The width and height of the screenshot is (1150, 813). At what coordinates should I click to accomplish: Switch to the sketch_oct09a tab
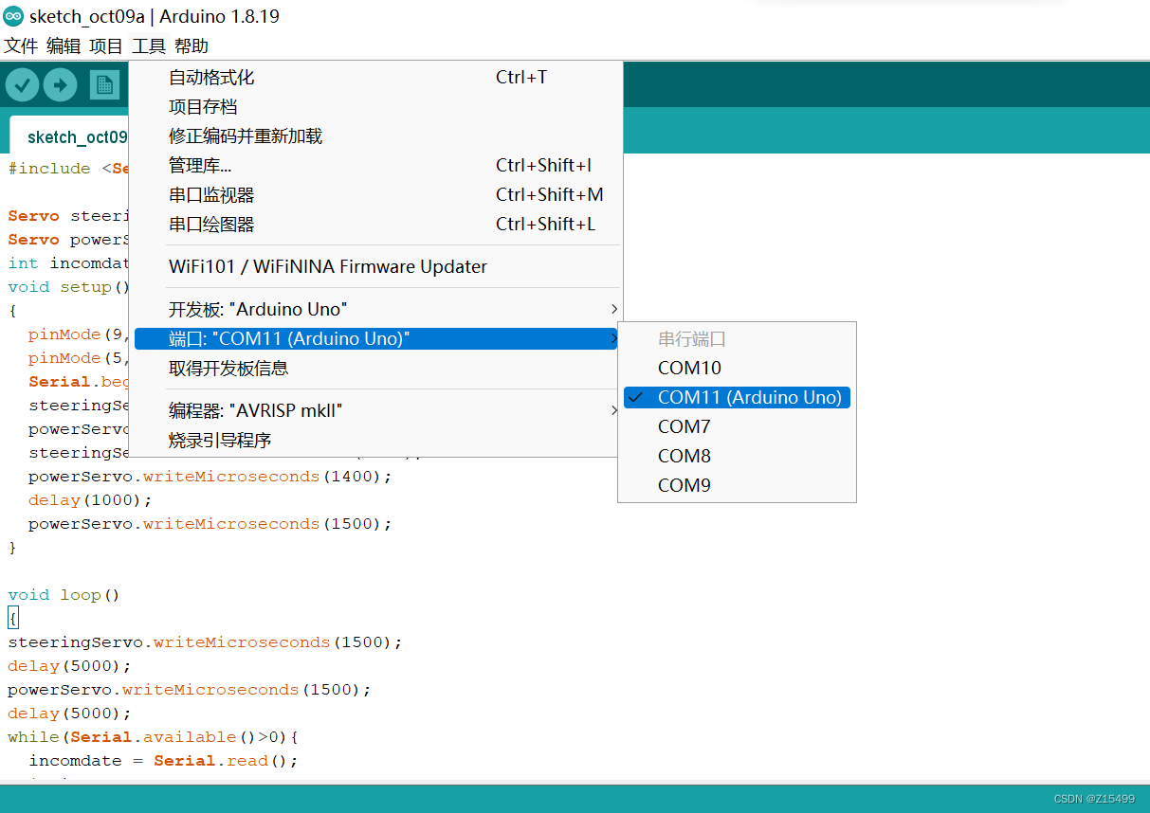69,136
